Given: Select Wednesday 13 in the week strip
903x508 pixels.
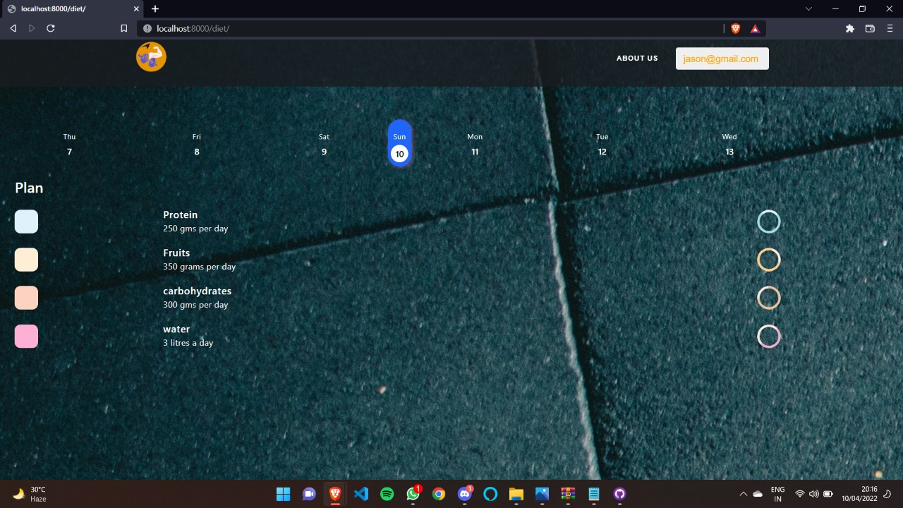Looking at the screenshot, I should click(x=729, y=144).
